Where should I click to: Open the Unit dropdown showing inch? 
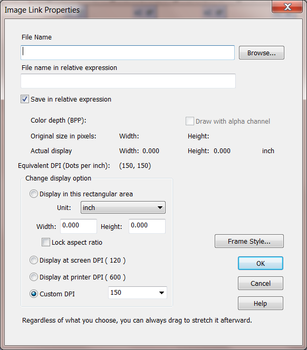coord(123,207)
